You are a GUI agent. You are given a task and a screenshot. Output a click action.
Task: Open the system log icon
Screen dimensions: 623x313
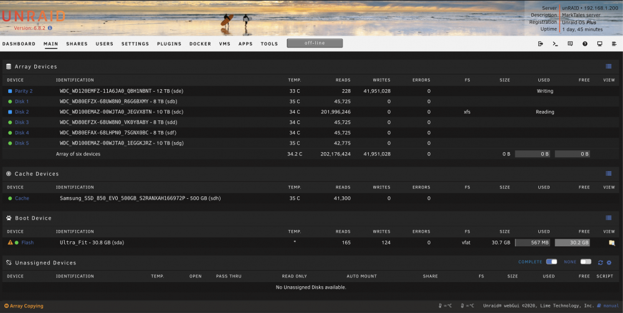tap(614, 44)
